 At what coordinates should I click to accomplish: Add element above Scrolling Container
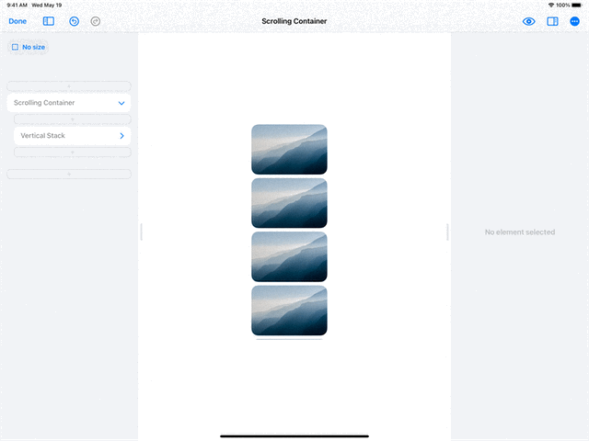tap(69, 86)
